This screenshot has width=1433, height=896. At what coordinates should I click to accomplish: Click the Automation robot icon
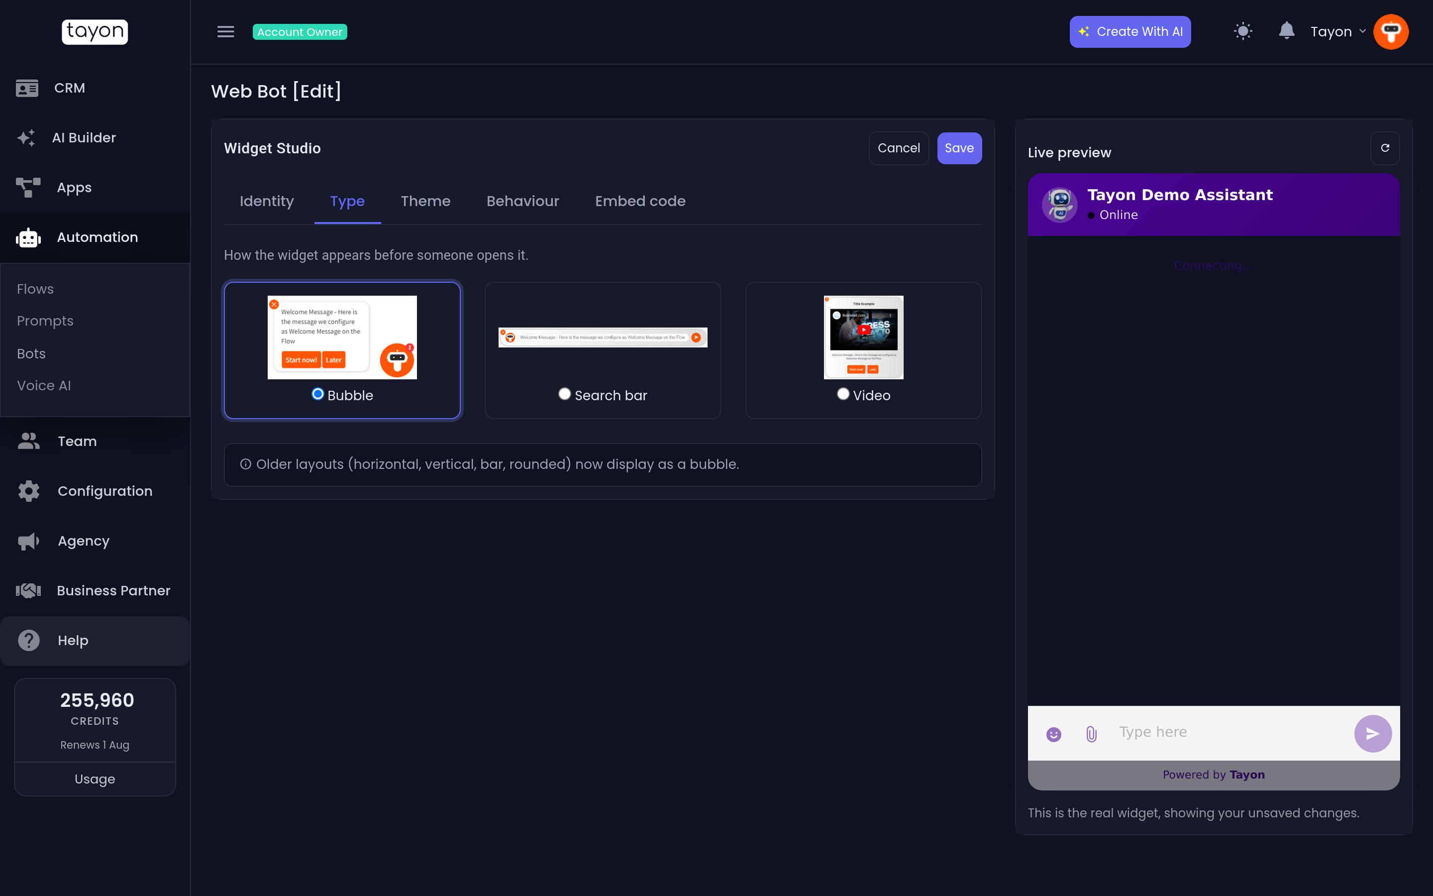point(28,237)
